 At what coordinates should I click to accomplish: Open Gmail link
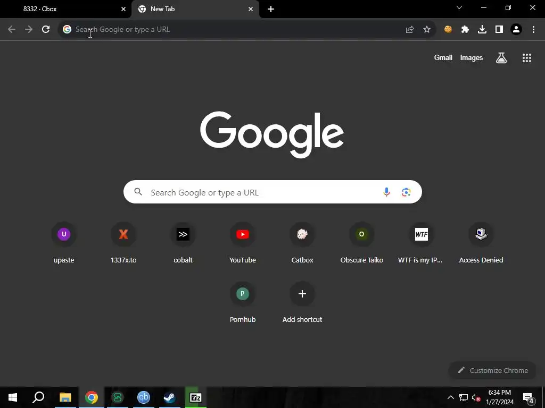(x=443, y=58)
